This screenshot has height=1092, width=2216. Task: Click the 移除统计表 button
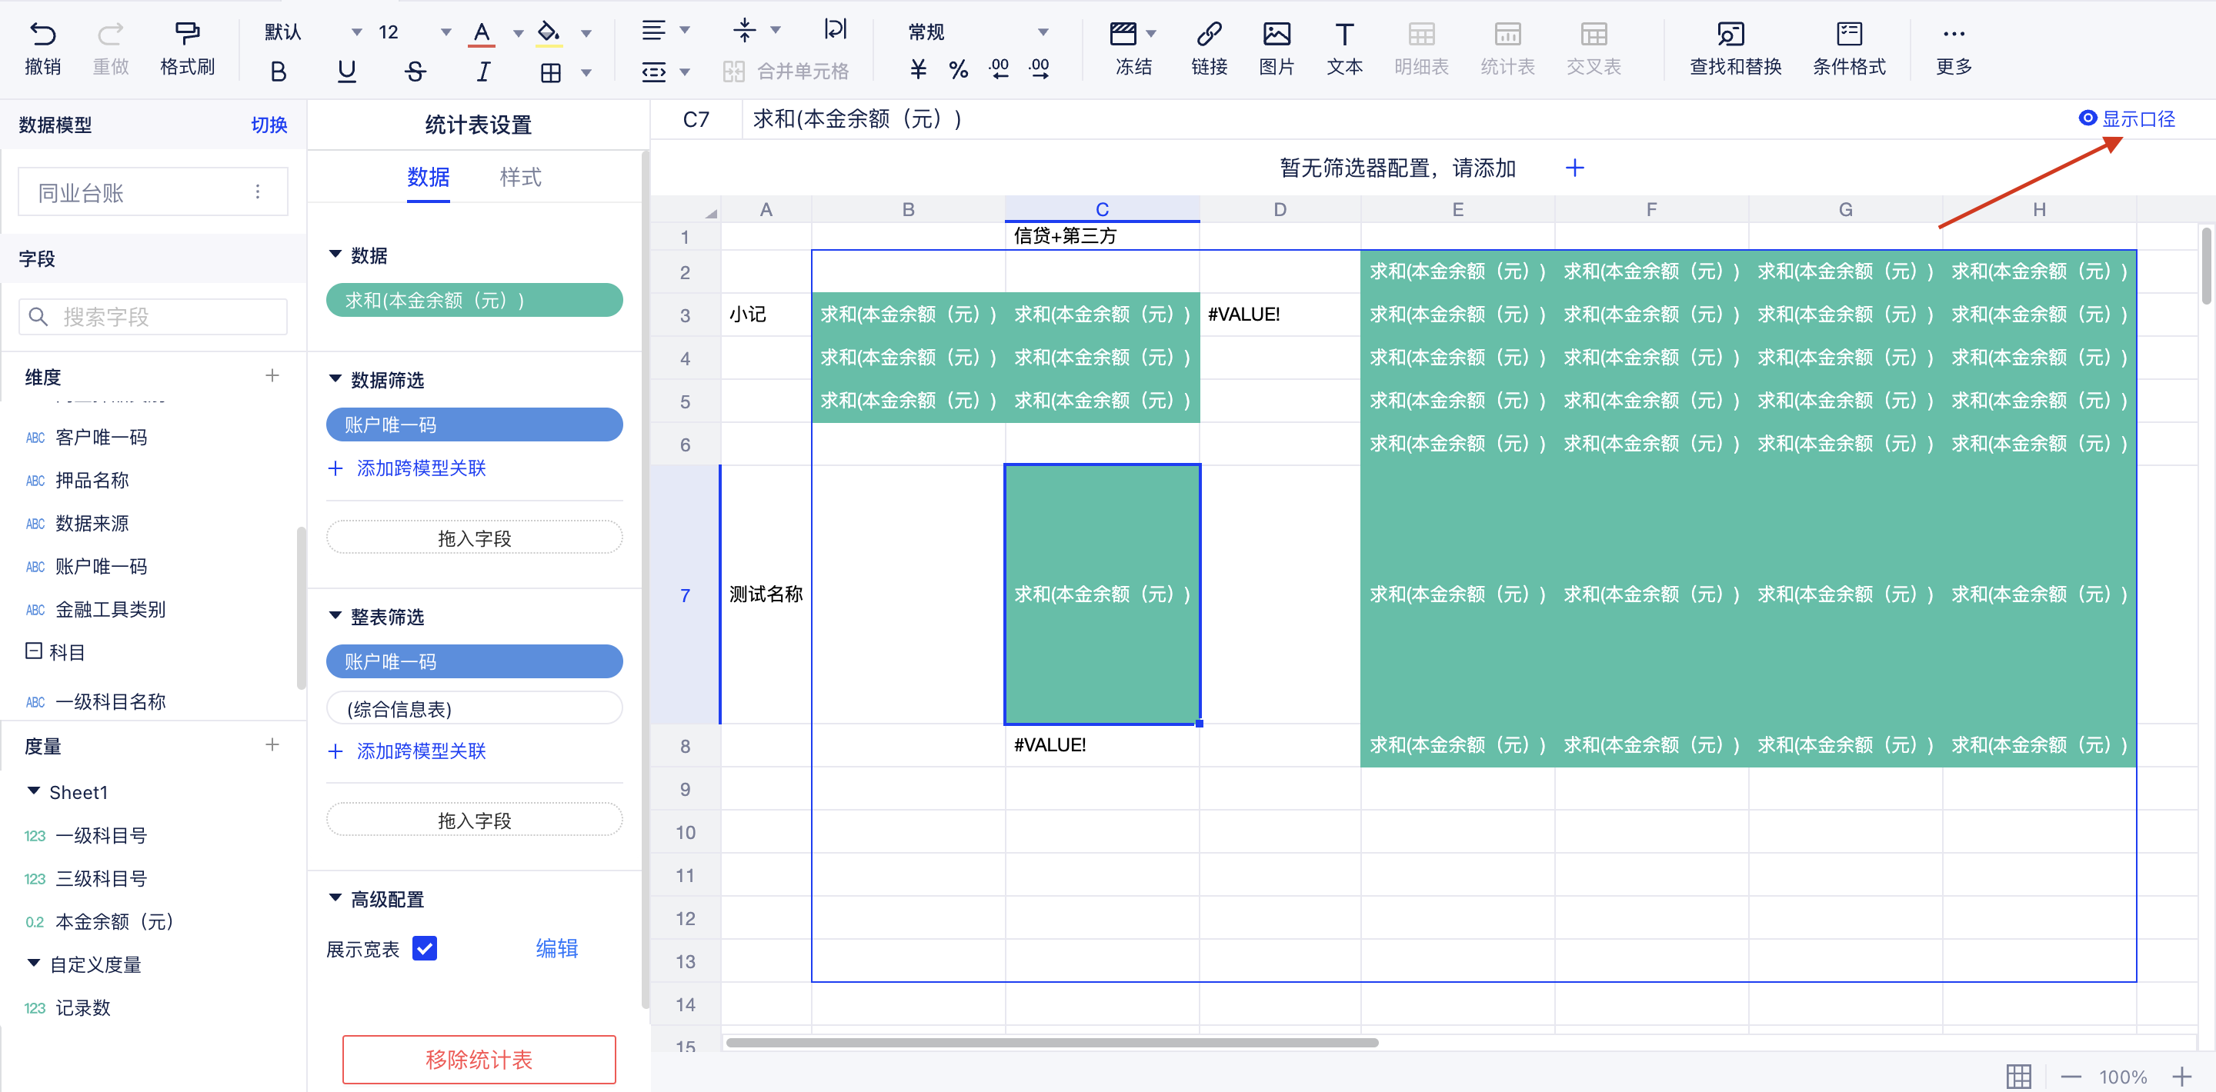[x=479, y=1060]
